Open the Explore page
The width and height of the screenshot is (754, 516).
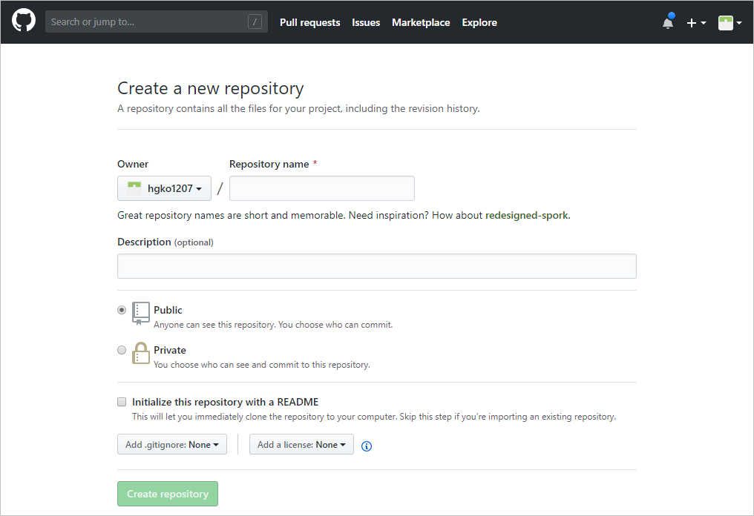pyautogui.click(x=479, y=22)
